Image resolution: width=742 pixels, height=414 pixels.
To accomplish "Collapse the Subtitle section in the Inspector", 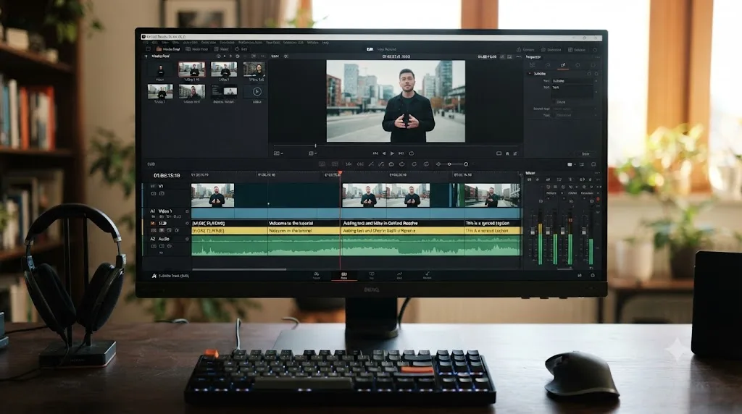I will click(530, 74).
